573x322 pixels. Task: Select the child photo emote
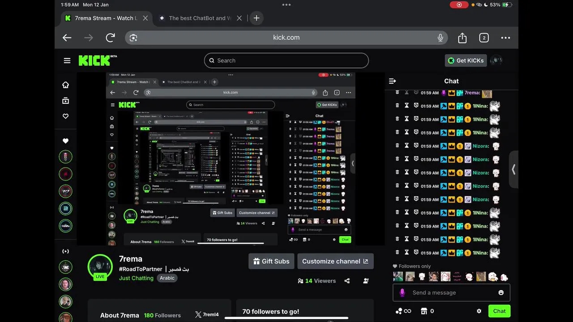(433, 276)
